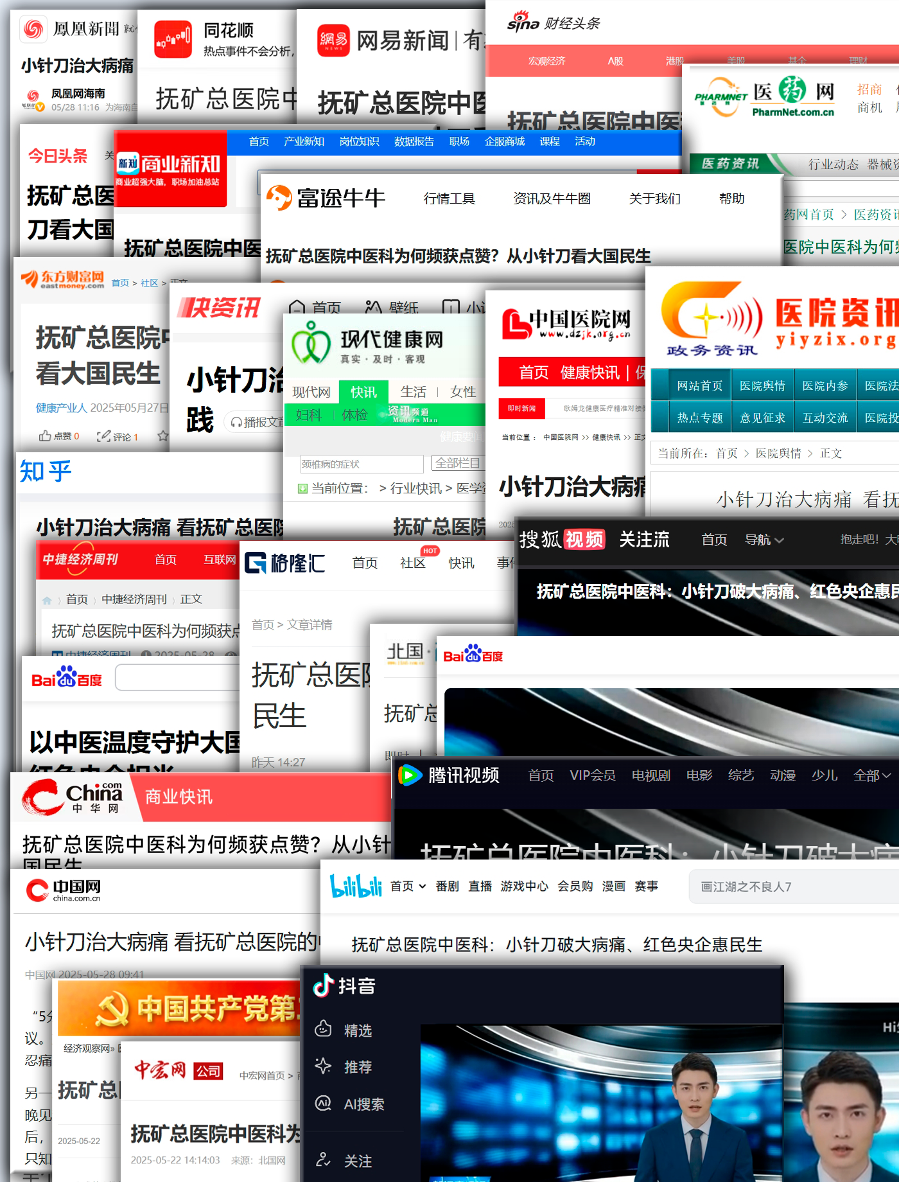
Task: Click the Sina 财经头条 logo
Action: pos(553,22)
